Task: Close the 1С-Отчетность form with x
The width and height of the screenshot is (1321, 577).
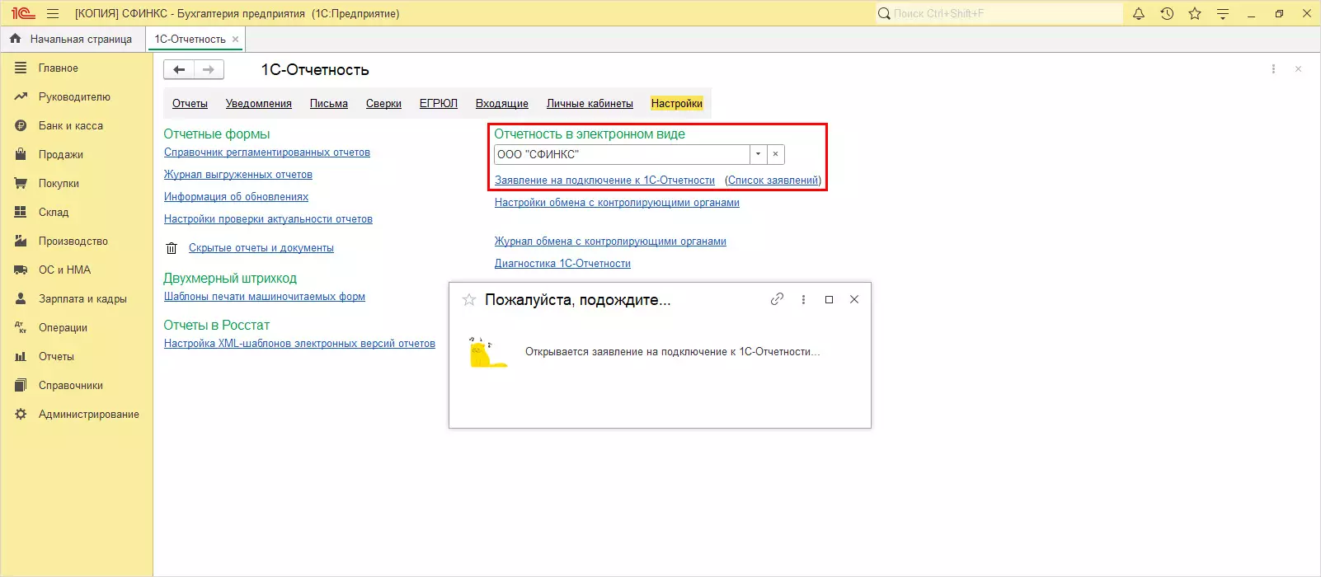Action: coord(1298,69)
